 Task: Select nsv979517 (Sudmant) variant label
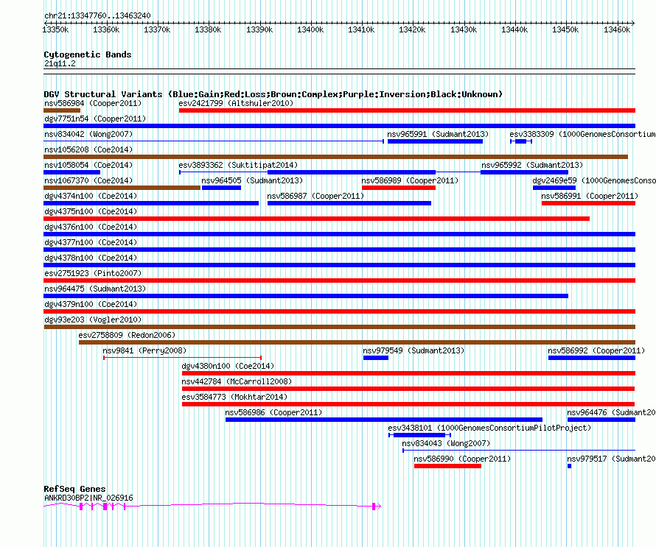(x=611, y=459)
